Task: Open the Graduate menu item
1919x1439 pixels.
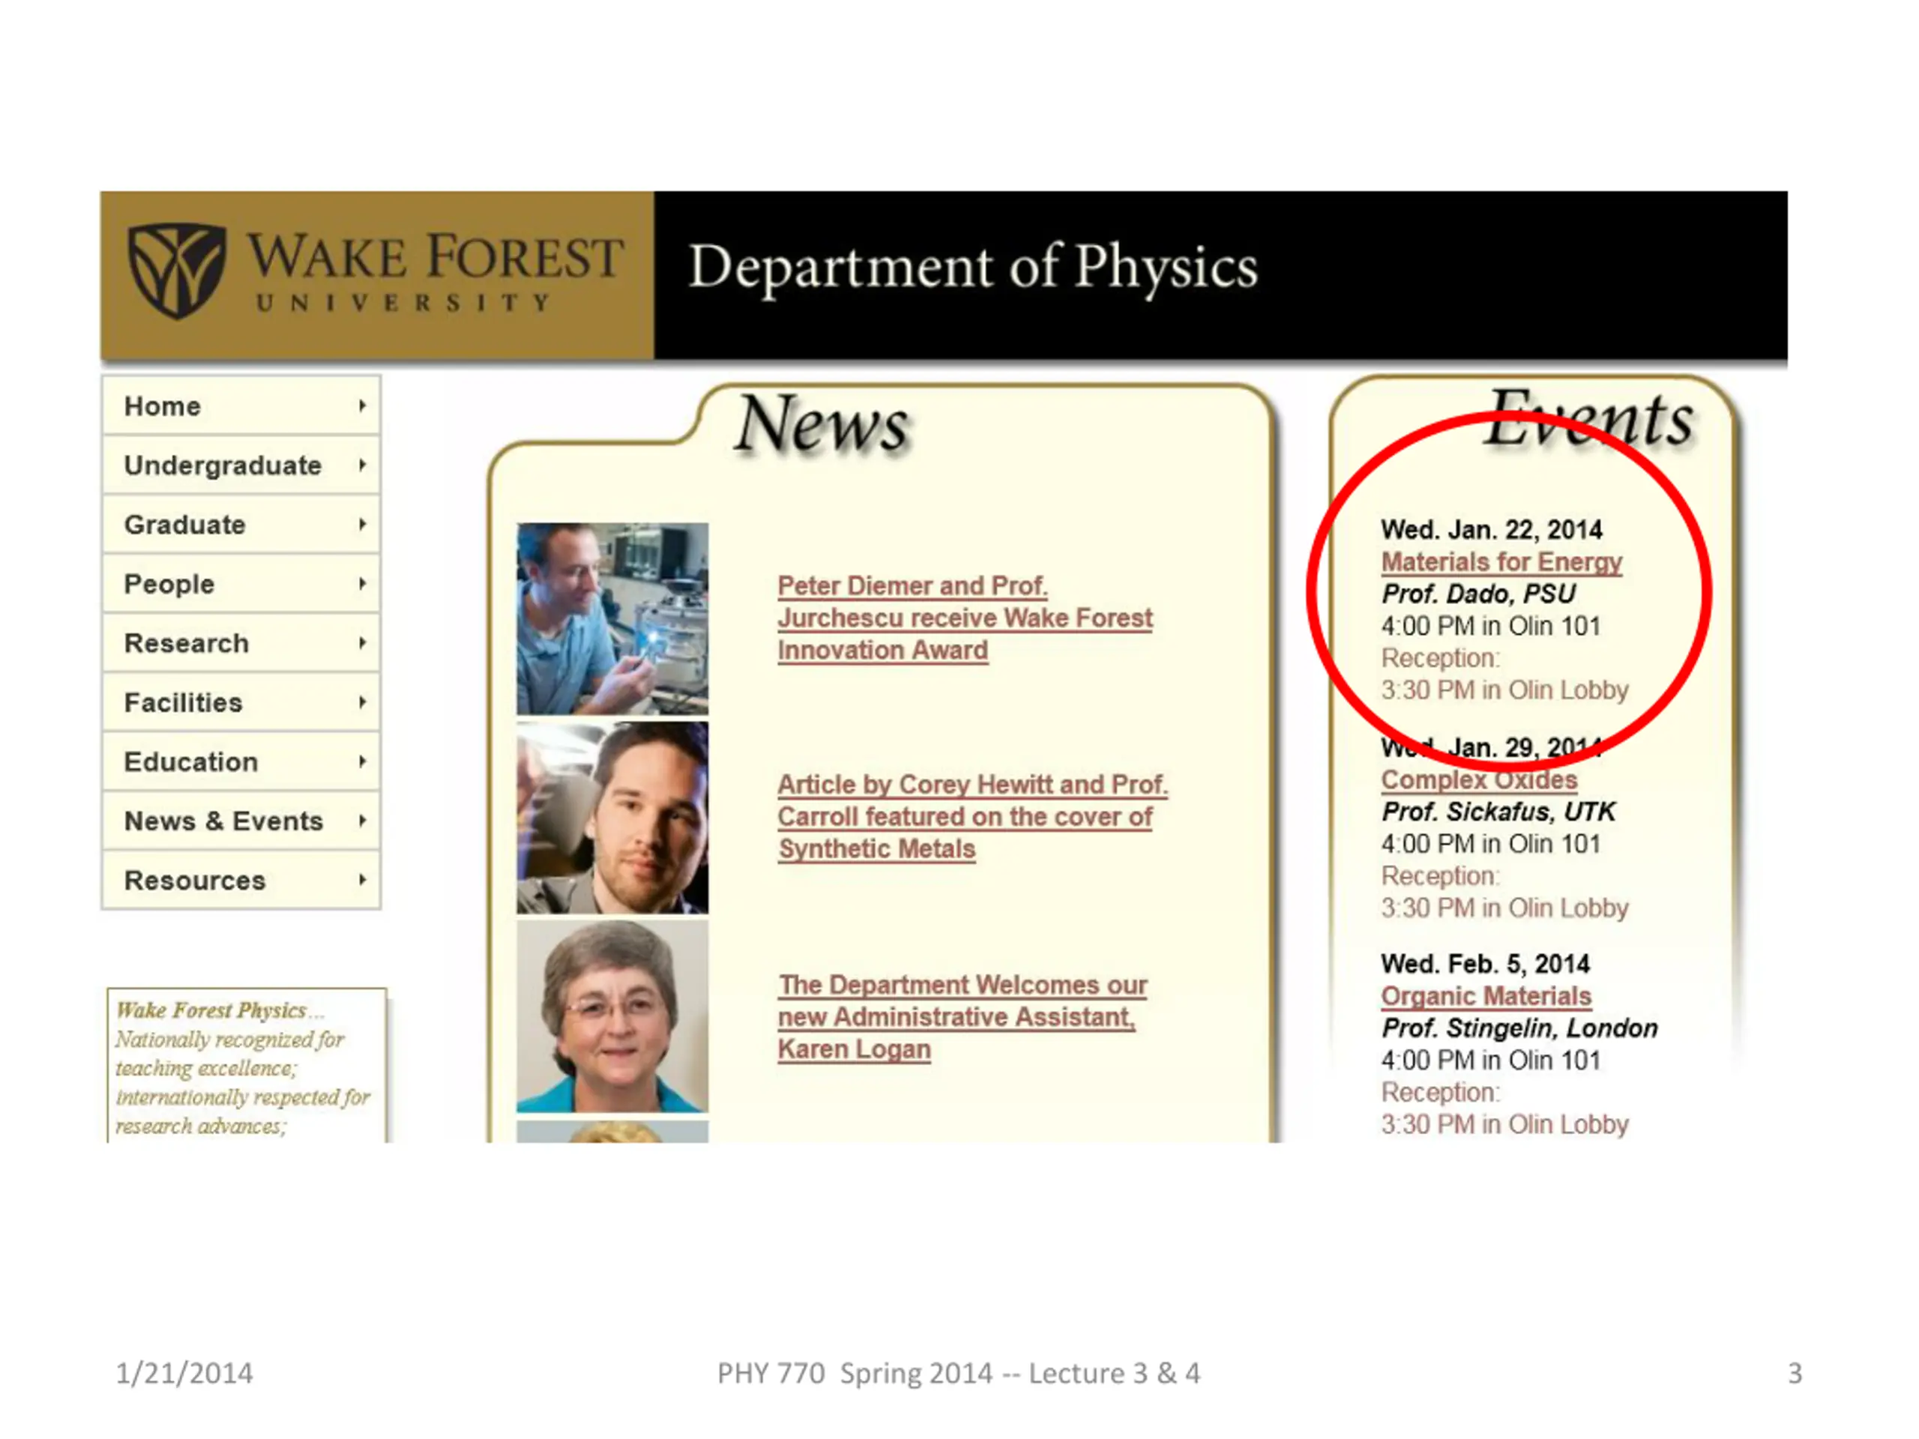Action: pyautogui.click(x=185, y=525)
